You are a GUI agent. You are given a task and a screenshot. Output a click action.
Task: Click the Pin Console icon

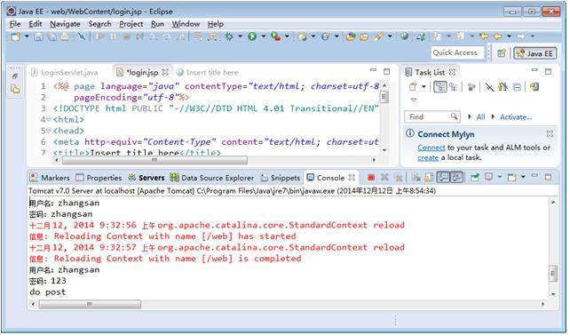click(475, 177)
